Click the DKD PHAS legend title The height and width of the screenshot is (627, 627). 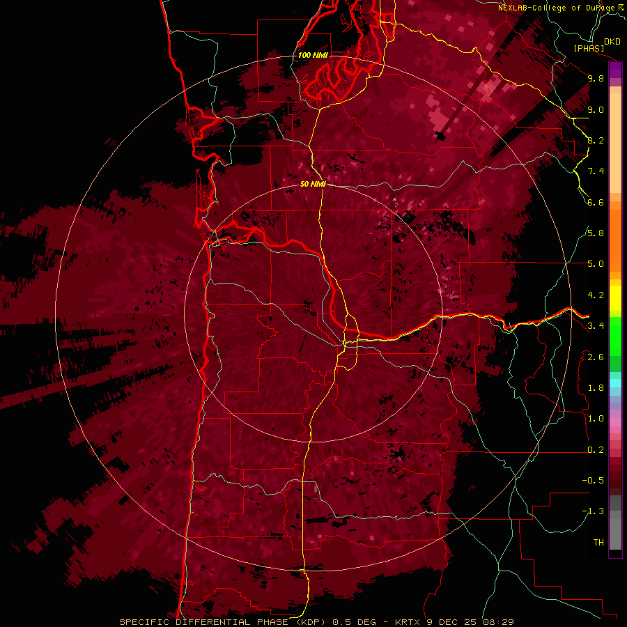(x=596, y=45)
